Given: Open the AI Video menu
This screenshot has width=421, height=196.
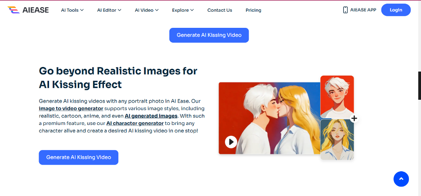Looking at the screenshot, I should [x=147, y=10].
